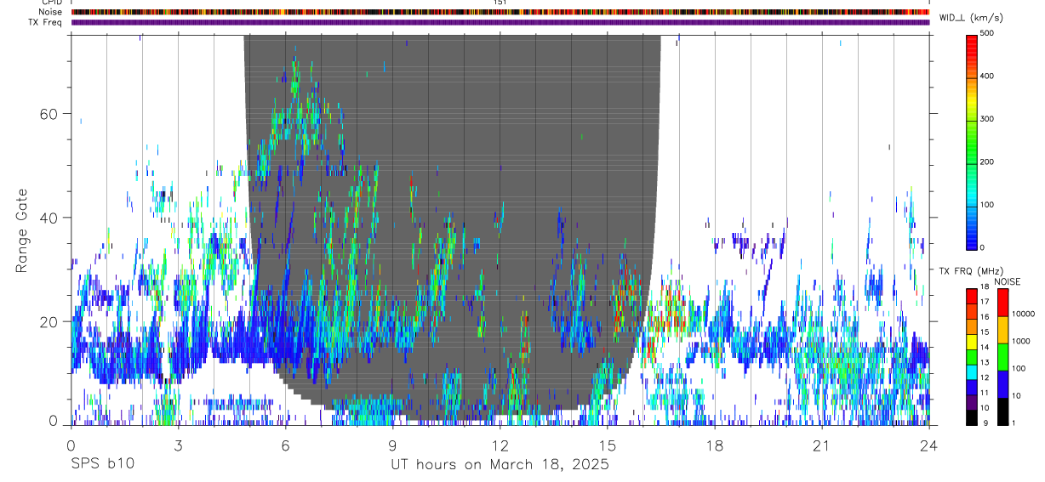Screen dimensions: 1045x482
Task: Click the 'Noise' row label at top left
Action: point(51,12)
